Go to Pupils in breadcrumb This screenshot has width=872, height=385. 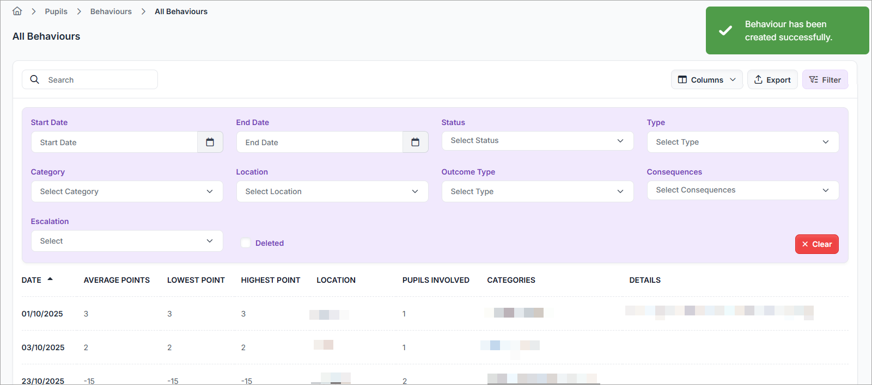point(56,11)
